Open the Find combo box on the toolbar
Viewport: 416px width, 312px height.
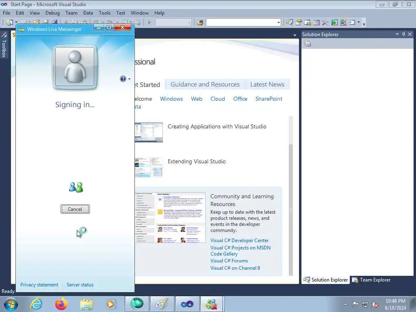point(244,23)
